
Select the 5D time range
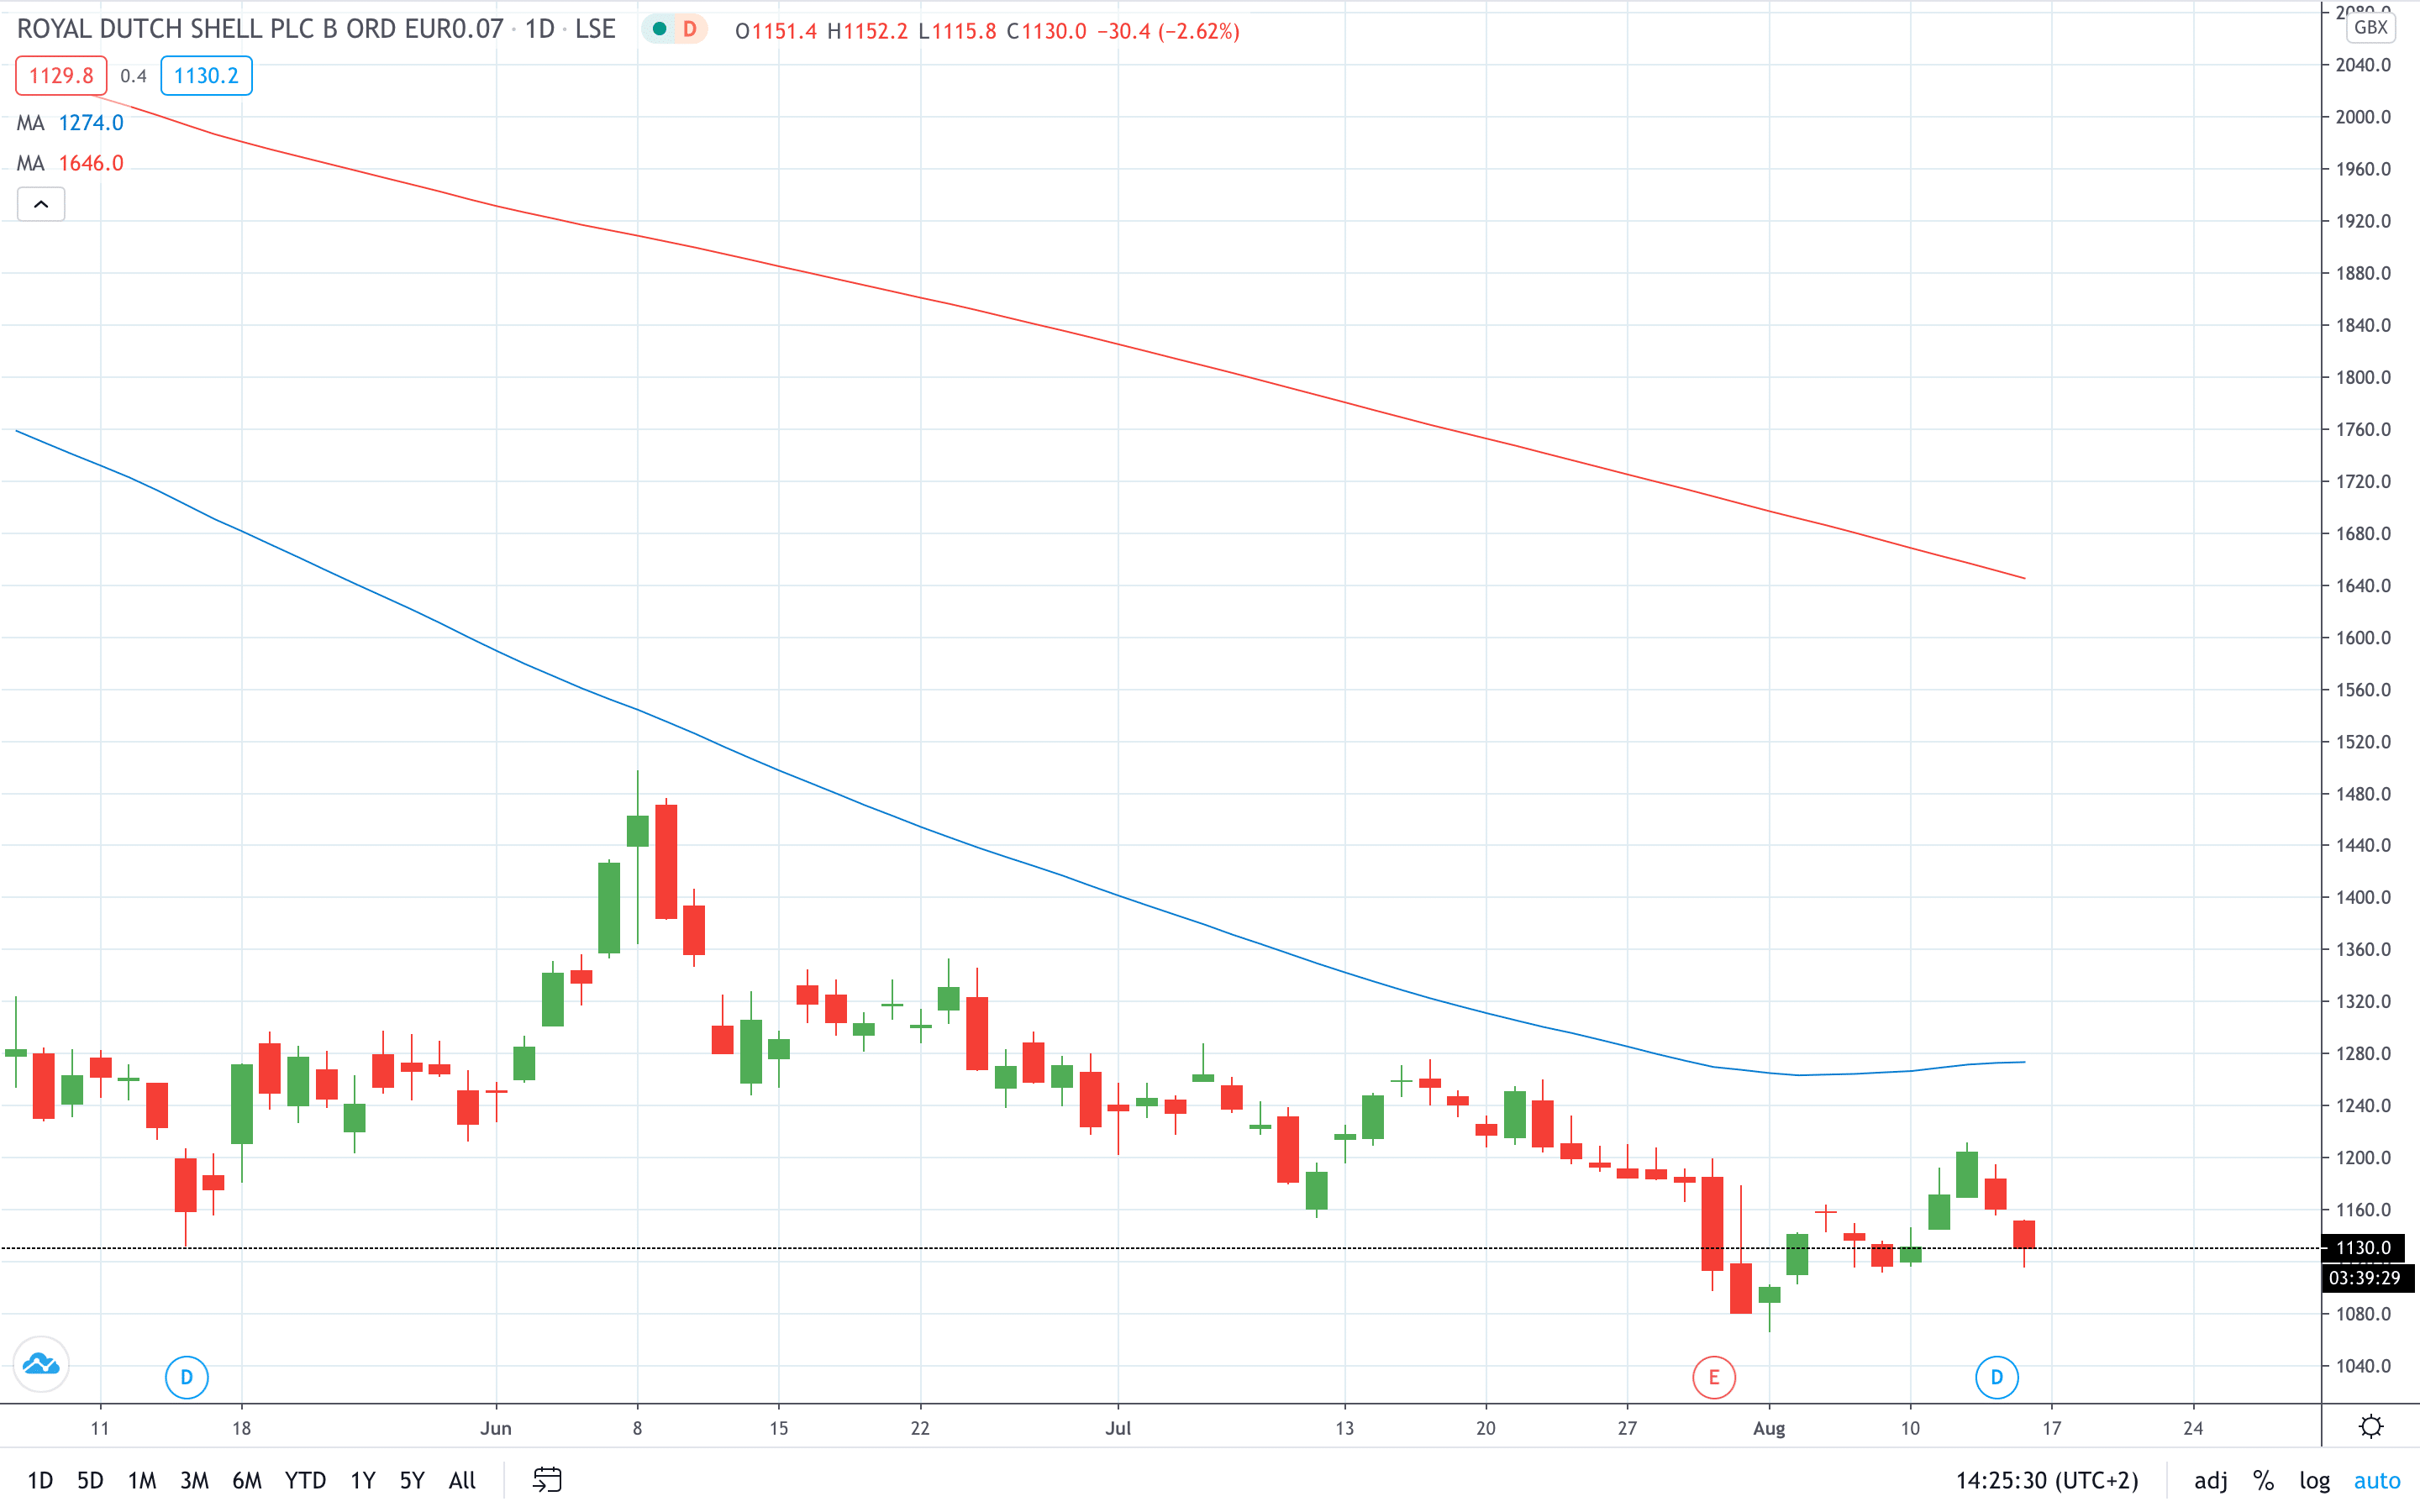click(90, 1480)
